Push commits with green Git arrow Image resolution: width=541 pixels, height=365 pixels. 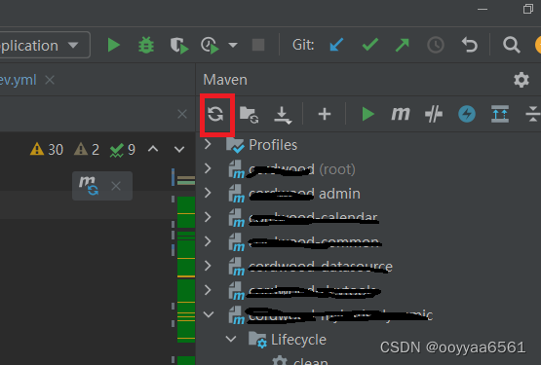402,45
